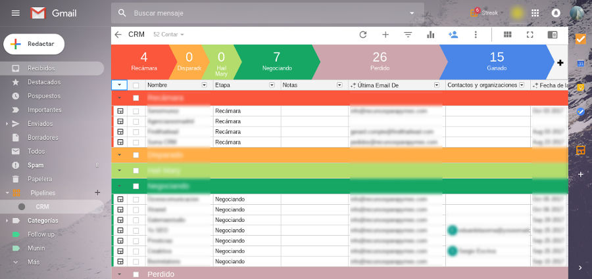This screenshot has width=592, height=279.
Task: Open the Gmail main menu hamburger
Action: (16, 13)
